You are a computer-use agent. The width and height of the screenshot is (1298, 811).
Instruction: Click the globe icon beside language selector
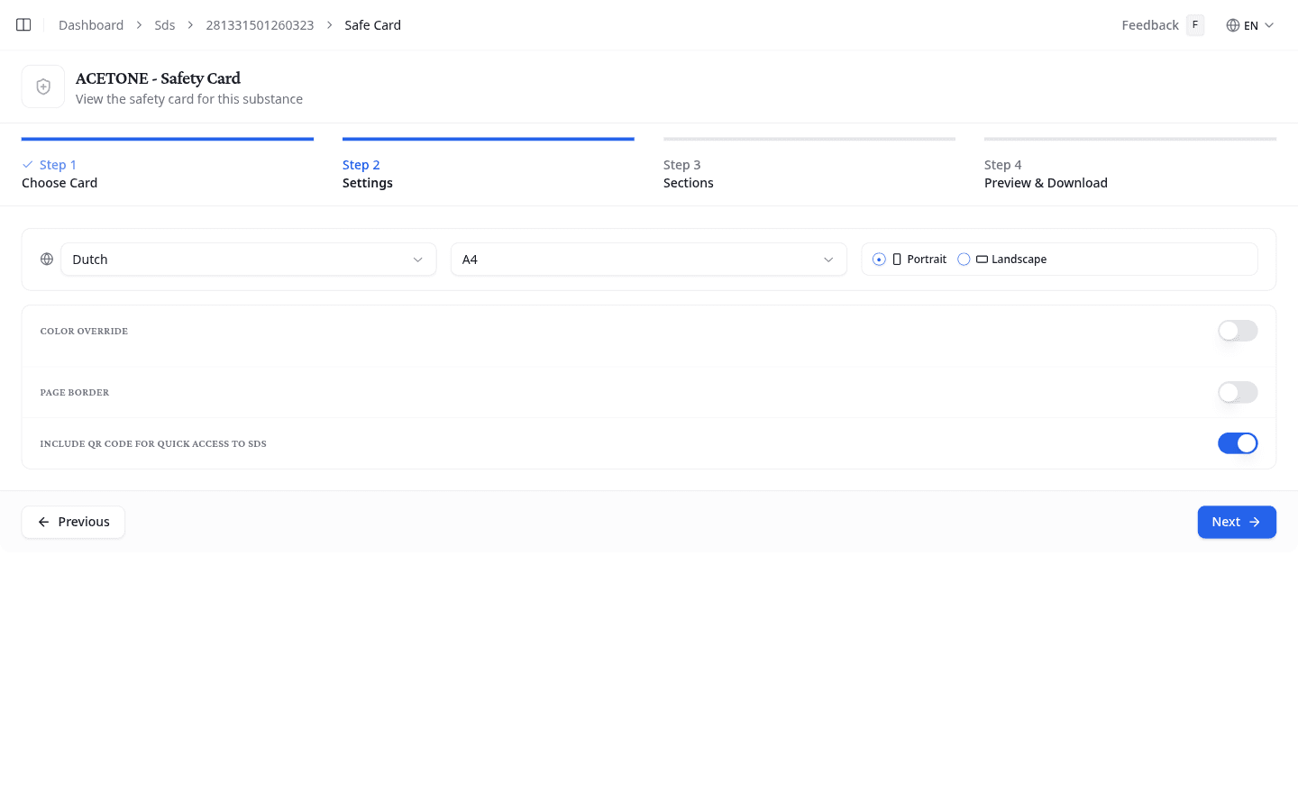pos(46,259)
